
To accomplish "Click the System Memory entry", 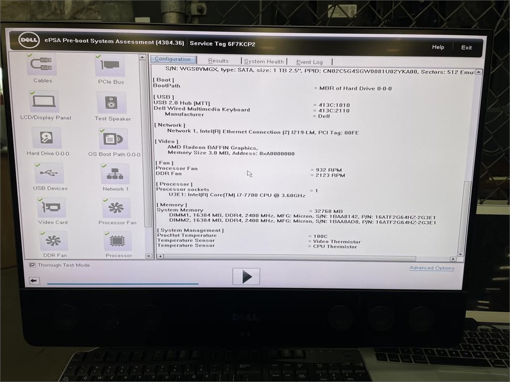I will coord(180,210).
